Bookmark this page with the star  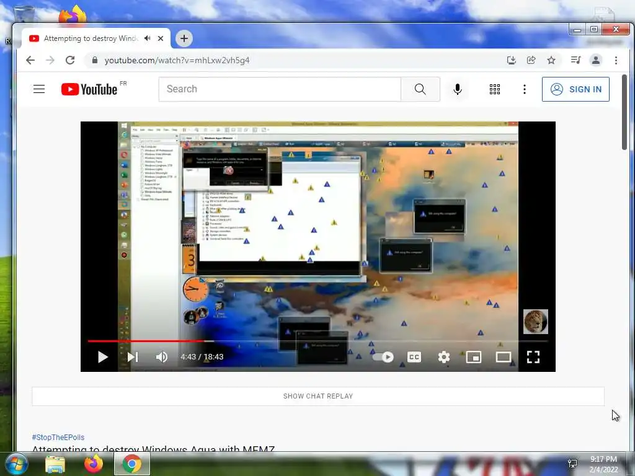point(551,60)
